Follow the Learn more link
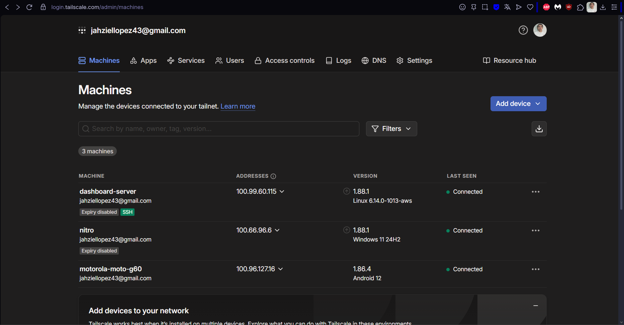This screenshot has width=624, height=325. pyautogui.click(x=238, y=106)
